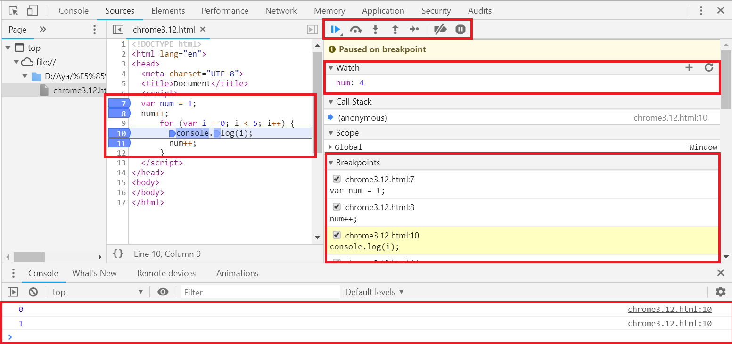The image size is (732, 344).
Task: Uncheck breakpoint chrome3.12.html:7
Action: point(337,179)
